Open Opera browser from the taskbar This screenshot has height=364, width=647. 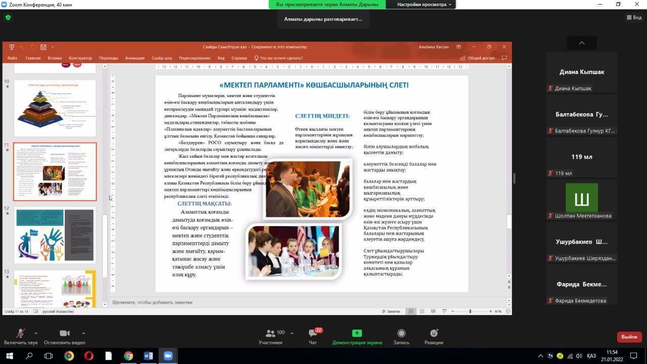click(88, 356)
